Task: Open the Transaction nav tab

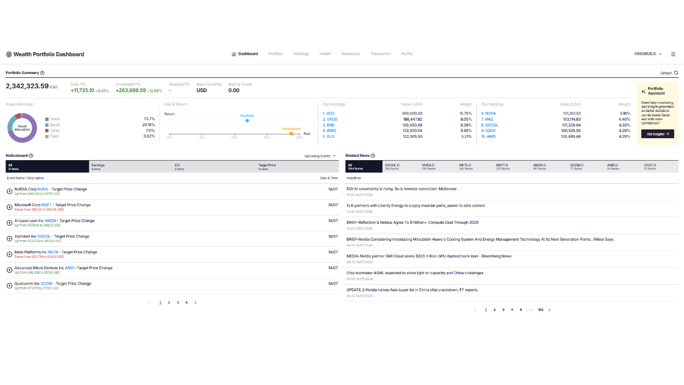Action: pos(380,54)
